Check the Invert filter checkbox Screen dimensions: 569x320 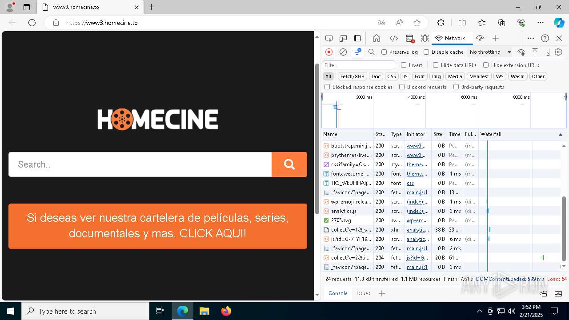click(404, 65)
